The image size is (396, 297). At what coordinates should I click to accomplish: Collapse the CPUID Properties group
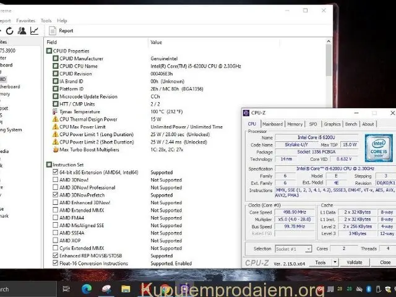tap(48, 51)
